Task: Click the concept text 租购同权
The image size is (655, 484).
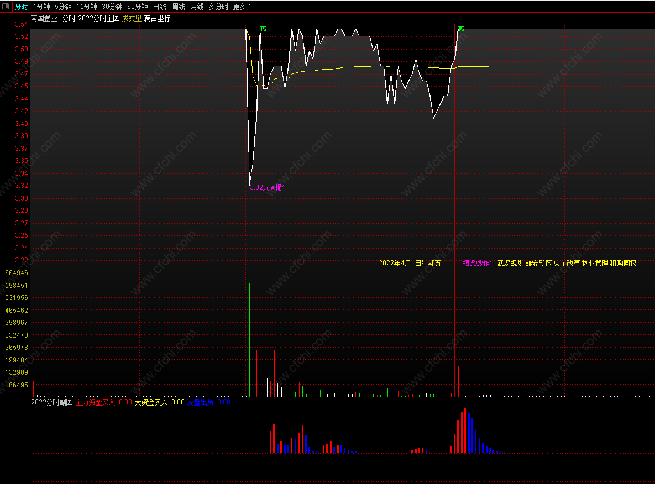Action: click(623, 263)
